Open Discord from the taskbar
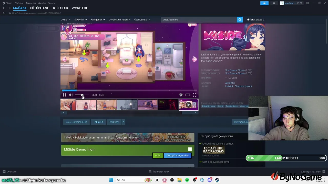 coord(210,180)
